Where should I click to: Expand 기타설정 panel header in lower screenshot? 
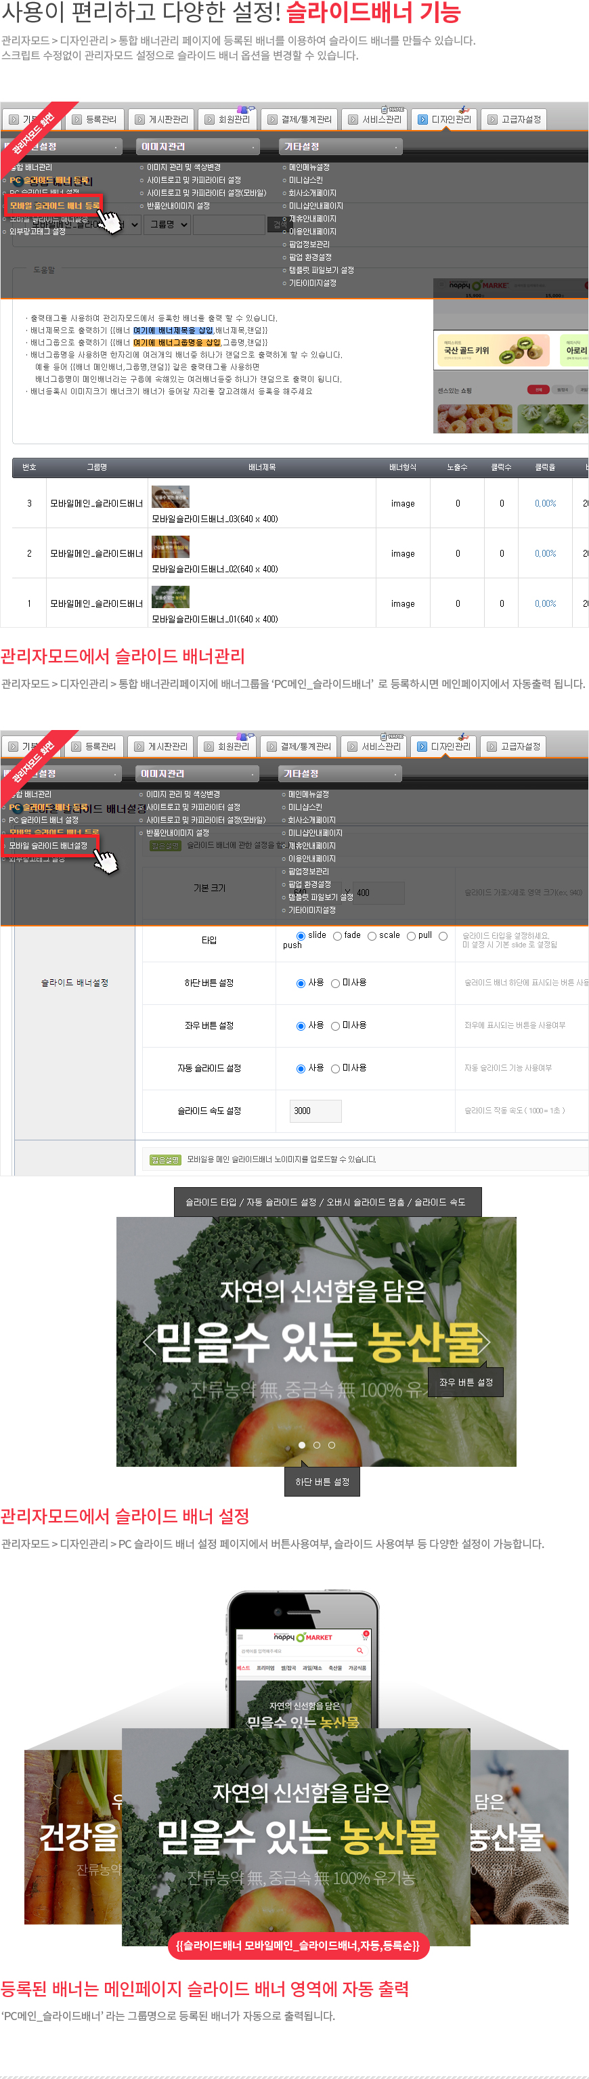(x=340, y=774)
